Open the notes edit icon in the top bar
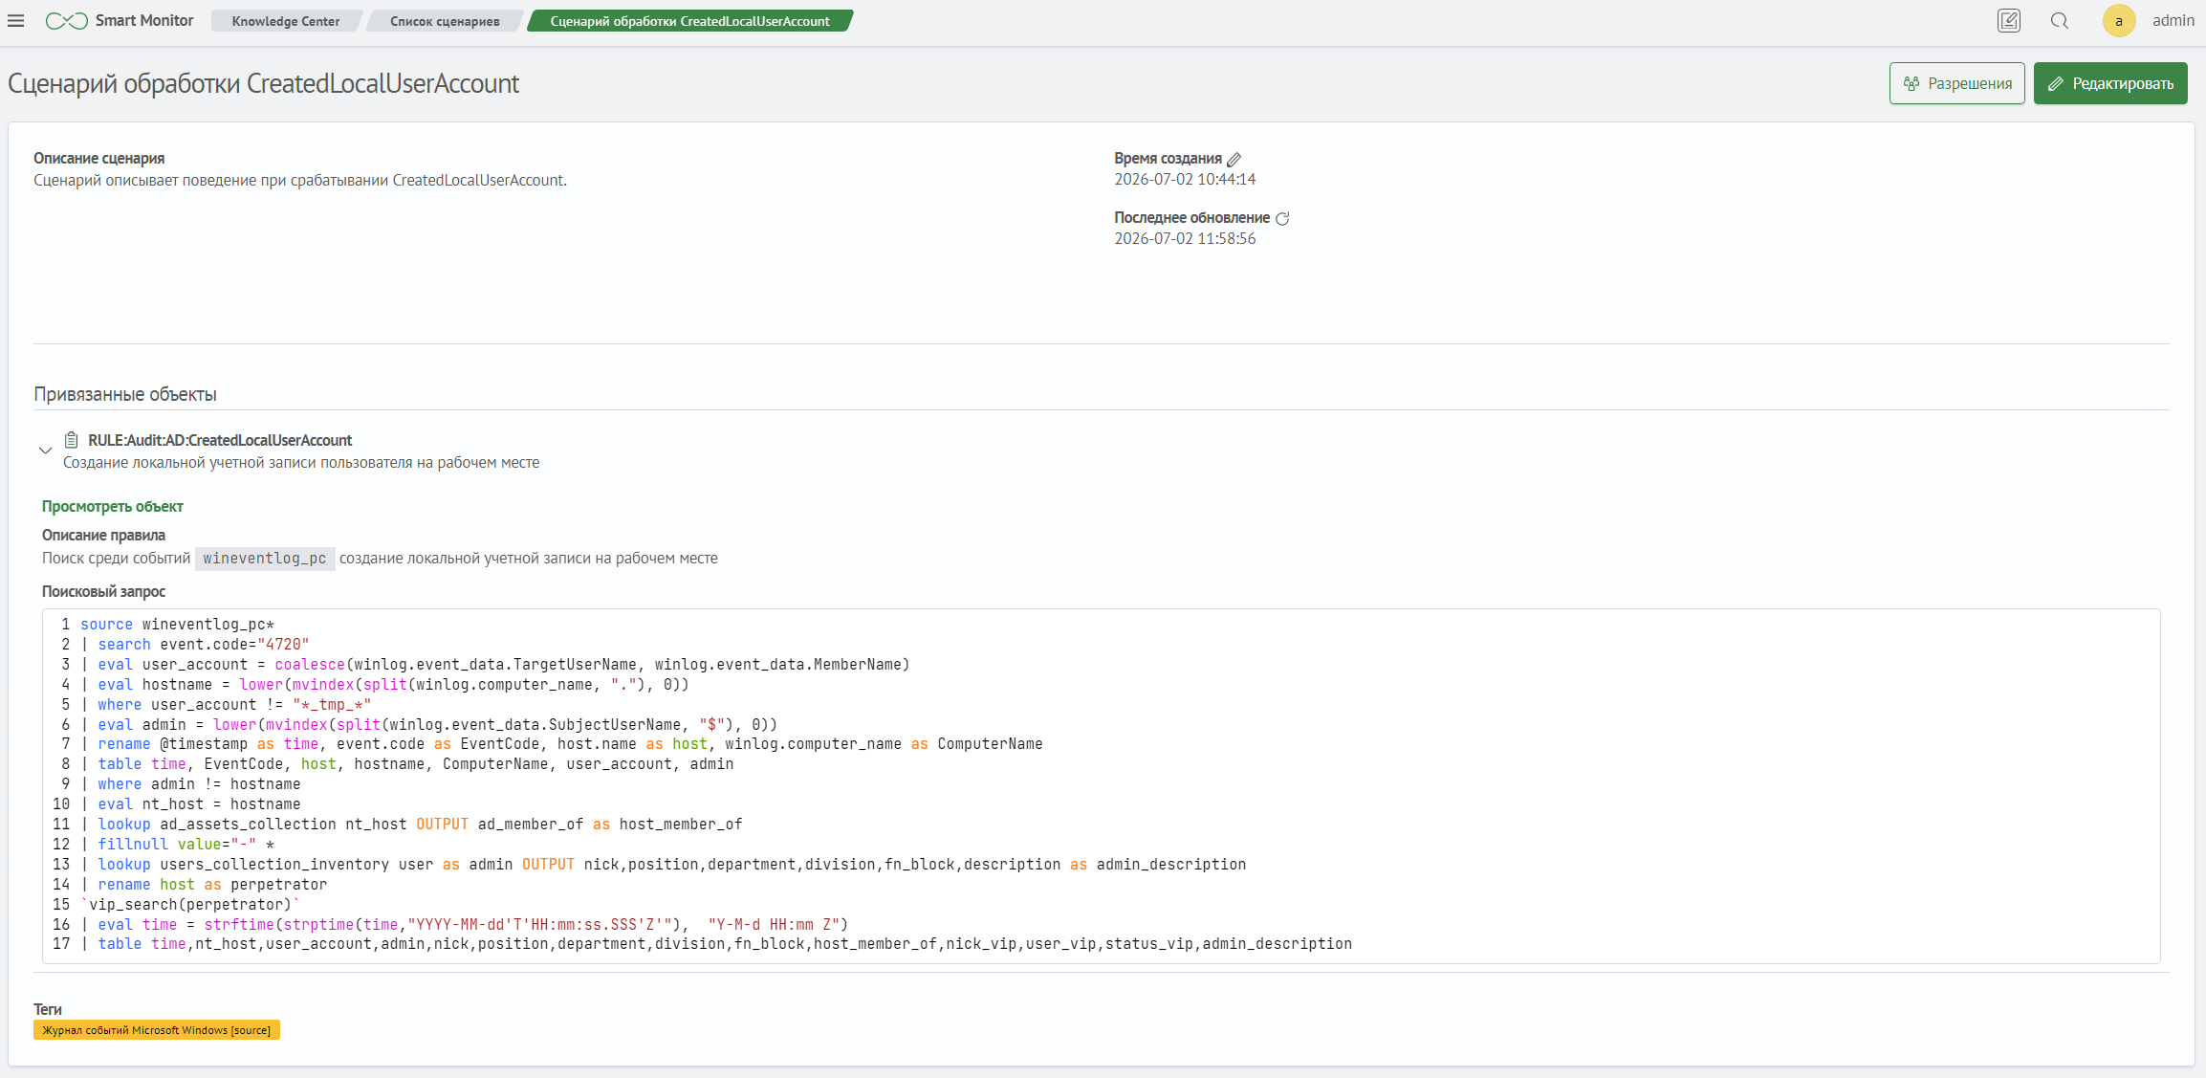Image resolution: width=2206 pixels, height=1078 pixels. pyautogui.click(x=2008, y=21)
